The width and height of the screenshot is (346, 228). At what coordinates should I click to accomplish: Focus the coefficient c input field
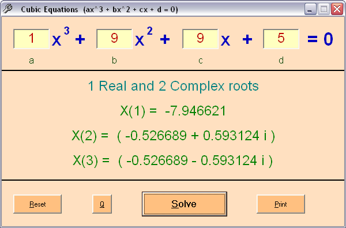(x=200, y=39)
